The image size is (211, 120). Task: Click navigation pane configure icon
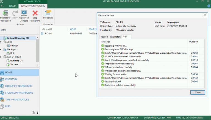point(33,113)
